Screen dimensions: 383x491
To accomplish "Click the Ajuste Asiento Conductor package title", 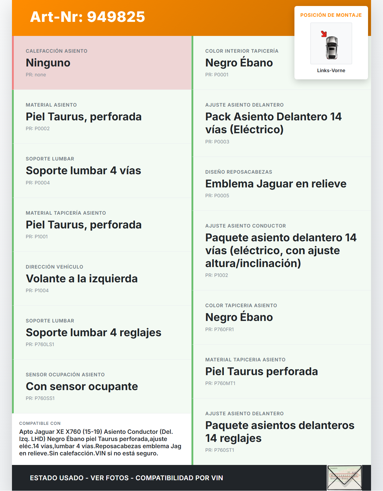I will (281, 251).
